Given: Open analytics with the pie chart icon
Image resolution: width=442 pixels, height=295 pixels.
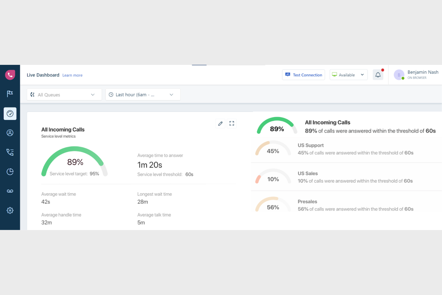Looking at the screenshot, I should [x=10, y=172].
